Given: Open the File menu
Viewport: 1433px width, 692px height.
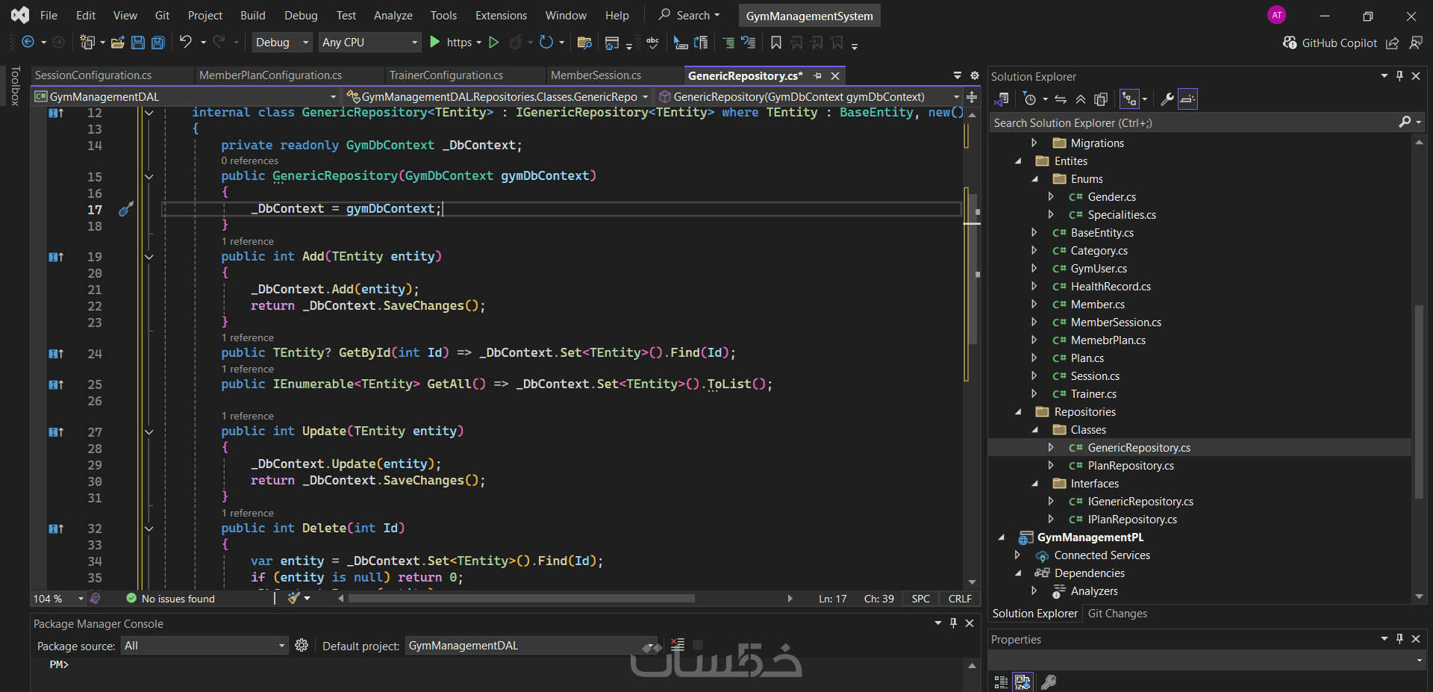Looking at the screenshot, I should tap(49, 15).
